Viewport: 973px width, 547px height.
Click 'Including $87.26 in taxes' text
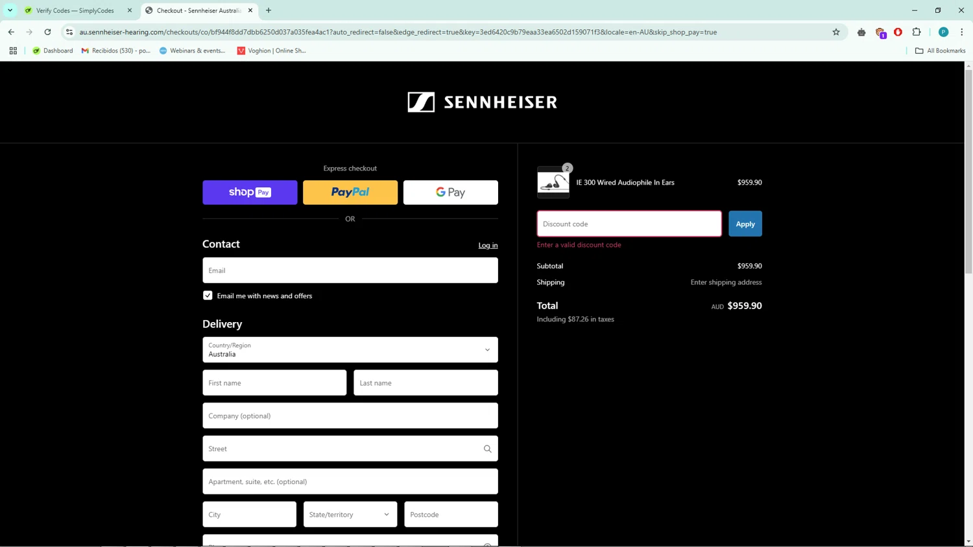[x=575, y=320]
